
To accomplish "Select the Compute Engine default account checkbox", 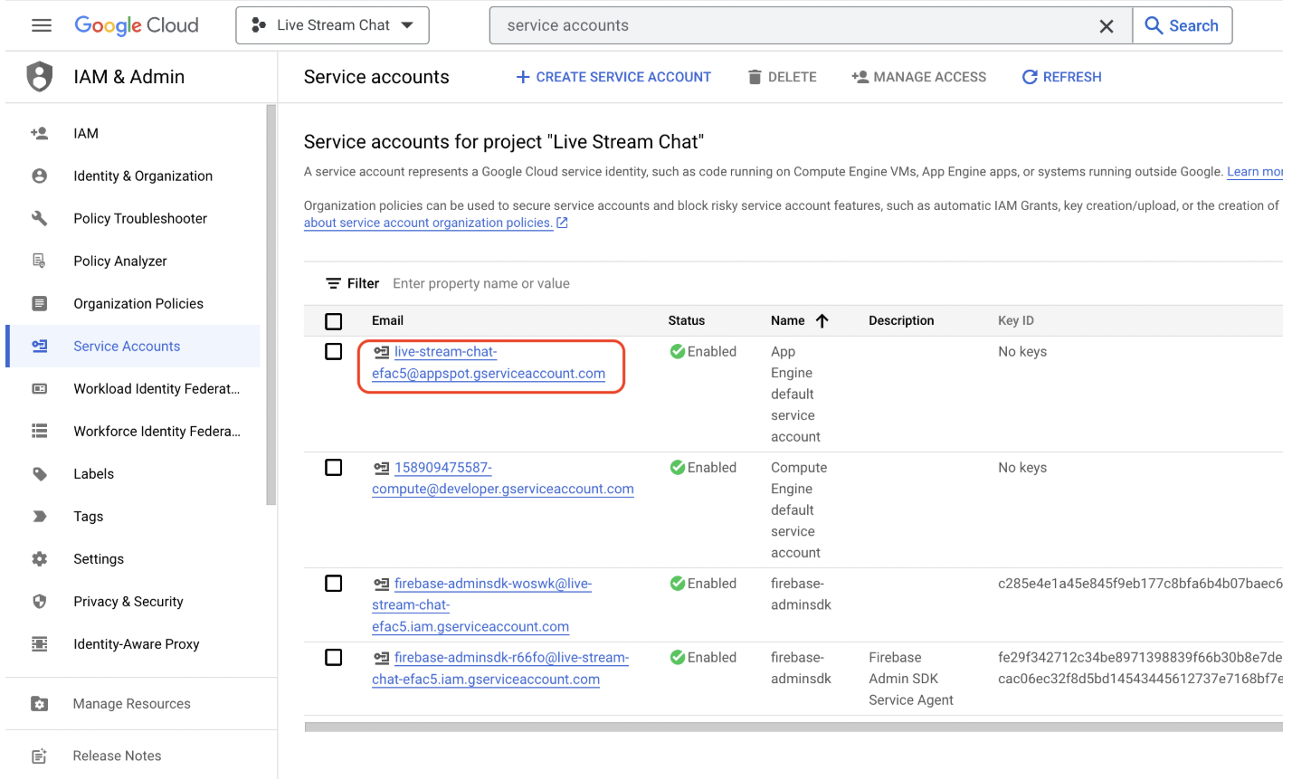I will (x=334, y=467).
